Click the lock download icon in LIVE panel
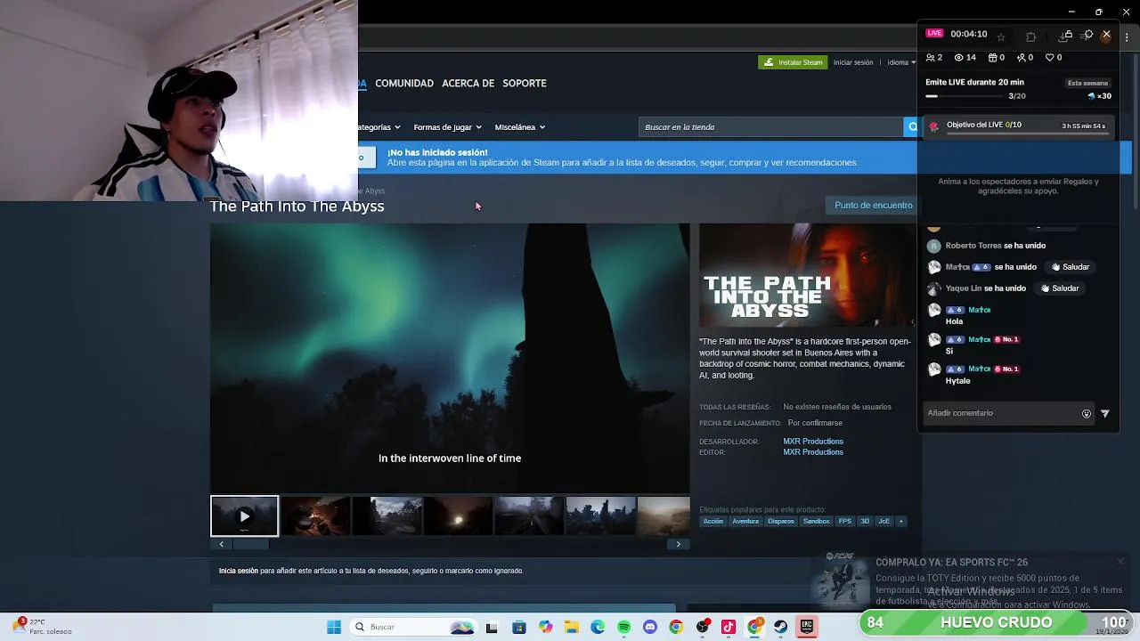The width and height of the screenshot is (1140, 641). point(1066,36)
